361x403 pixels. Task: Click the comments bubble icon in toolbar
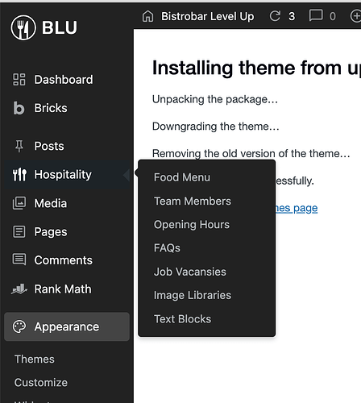pos(316,15)
